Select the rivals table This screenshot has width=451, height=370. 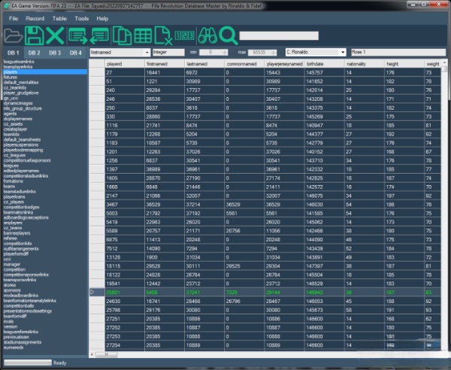pos(8,321)
